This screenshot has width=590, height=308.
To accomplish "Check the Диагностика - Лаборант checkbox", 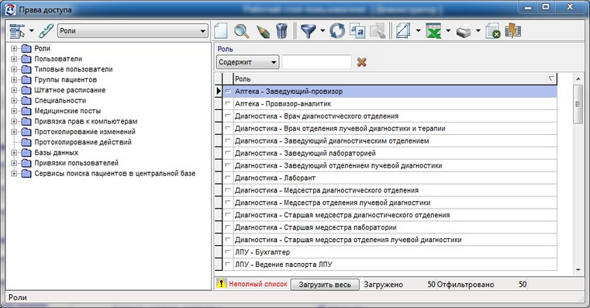I will coord(228,178).
